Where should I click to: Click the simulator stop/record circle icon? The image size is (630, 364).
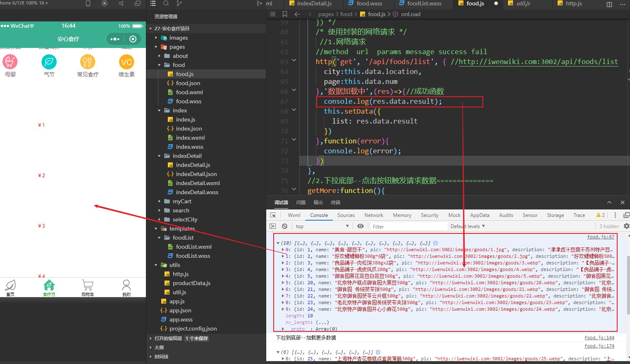[x=104, y=3]
